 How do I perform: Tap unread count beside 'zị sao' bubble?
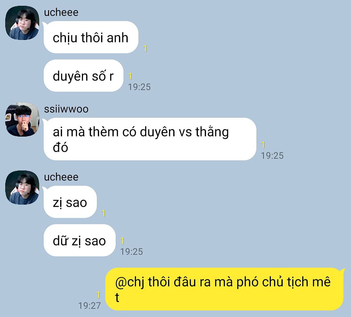[x=103, y=213]
